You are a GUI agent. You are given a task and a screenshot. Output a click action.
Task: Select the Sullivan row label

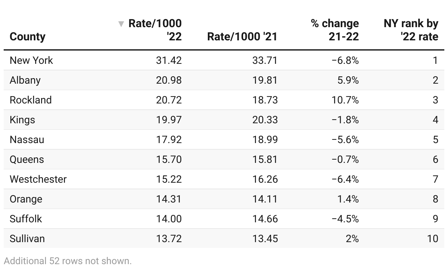coord(27,239)
